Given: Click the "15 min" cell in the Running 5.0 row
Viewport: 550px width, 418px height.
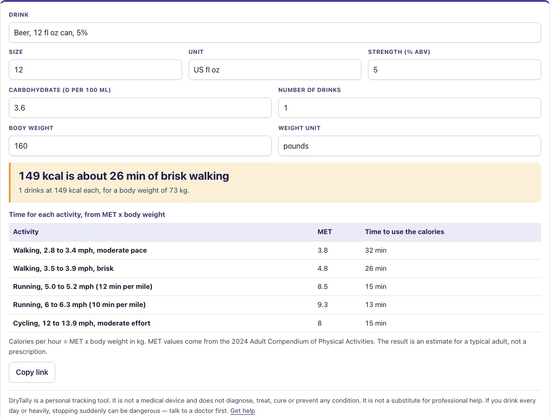Looking at the screenshot, I should [x=376, y=287].
